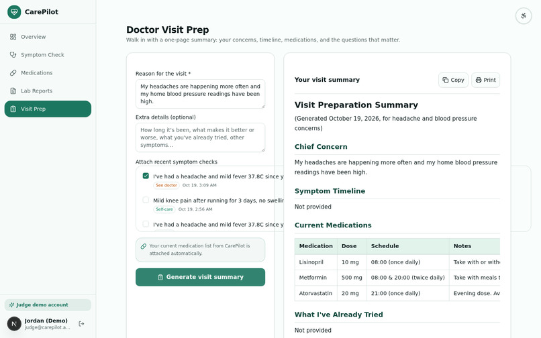Check the last headache and mild fever entry
The height and width of the screenshot is (338, 541).
pos(146,224)
